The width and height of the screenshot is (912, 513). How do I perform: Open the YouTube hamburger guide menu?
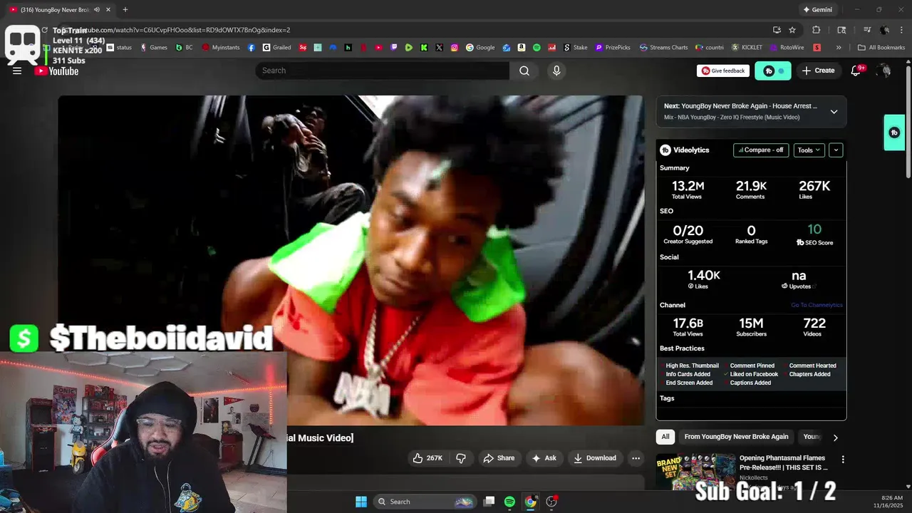pyautogui.click(x=17, y=71)
